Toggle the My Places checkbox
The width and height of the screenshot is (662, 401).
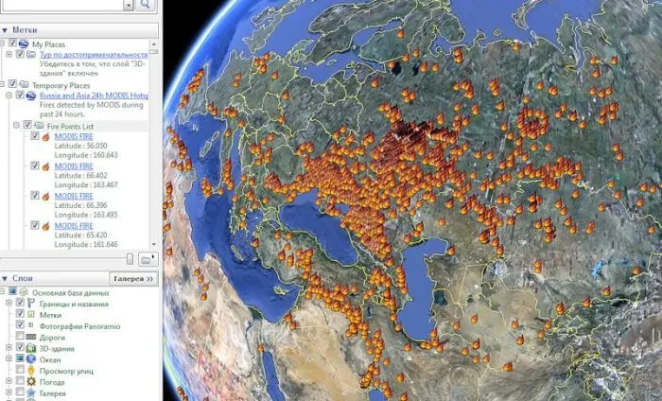12,44
